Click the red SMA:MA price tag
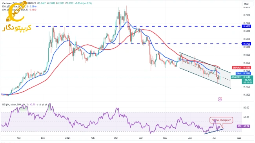 tap(242, 68)
